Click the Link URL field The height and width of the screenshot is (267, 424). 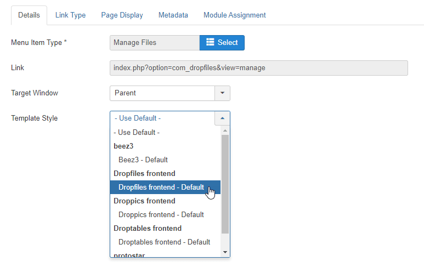(x=259, y=68)
